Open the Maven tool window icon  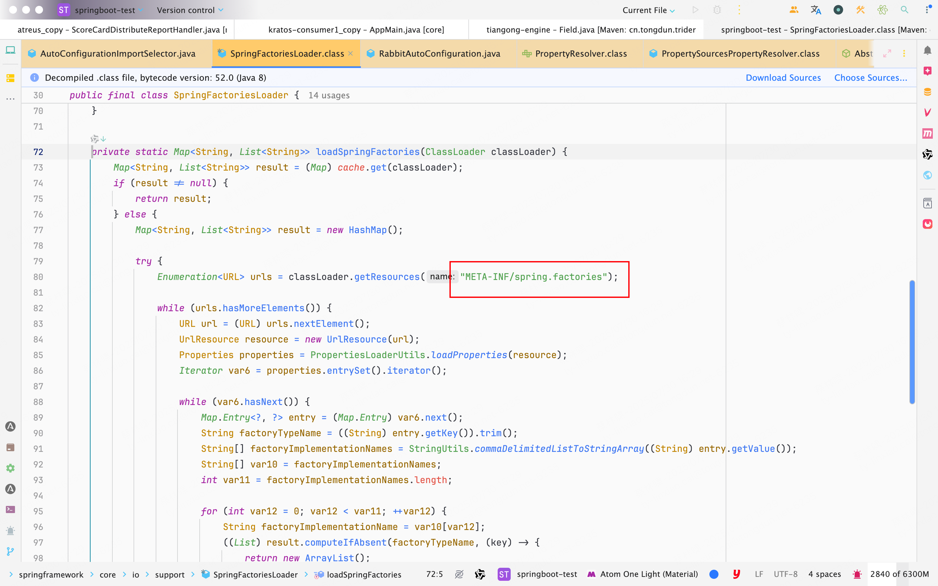point(927,134)
